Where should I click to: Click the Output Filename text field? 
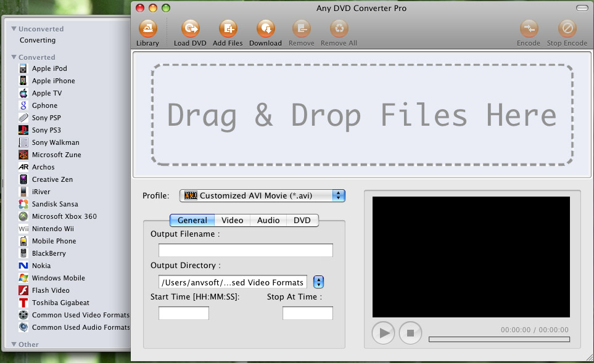pos(245,250)
